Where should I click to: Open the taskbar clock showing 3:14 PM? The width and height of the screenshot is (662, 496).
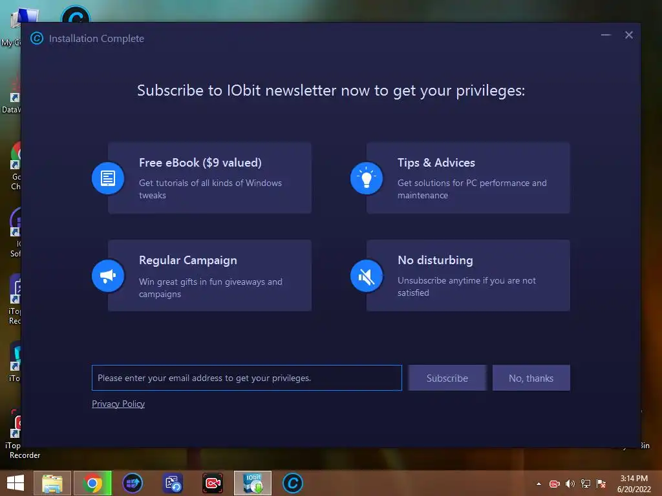point(634,484)
